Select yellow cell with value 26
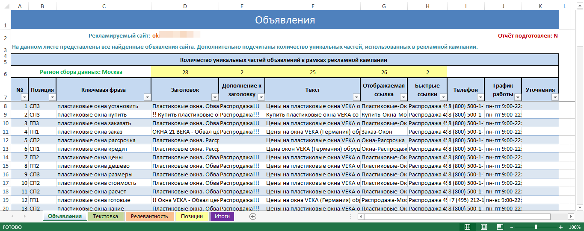Viewport: 584px width, 231px height. (384, 72)
